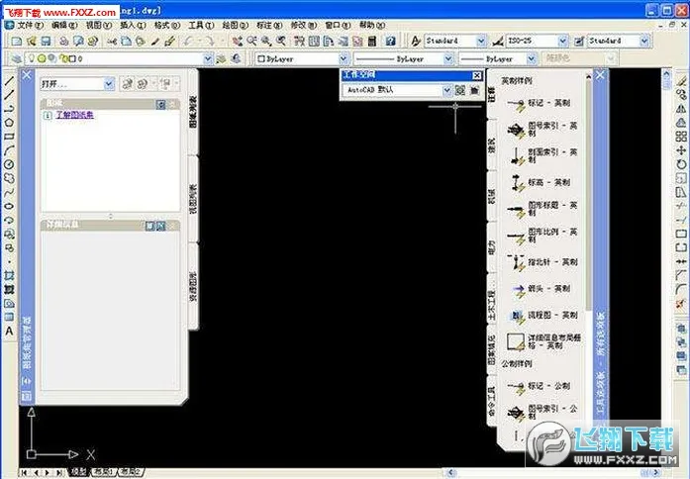Image resolution: width=690 pixels, height=479 pixels.
Task: Click the Workspace settings icon in 工作空间 toolbar
Action: [460, 90]
